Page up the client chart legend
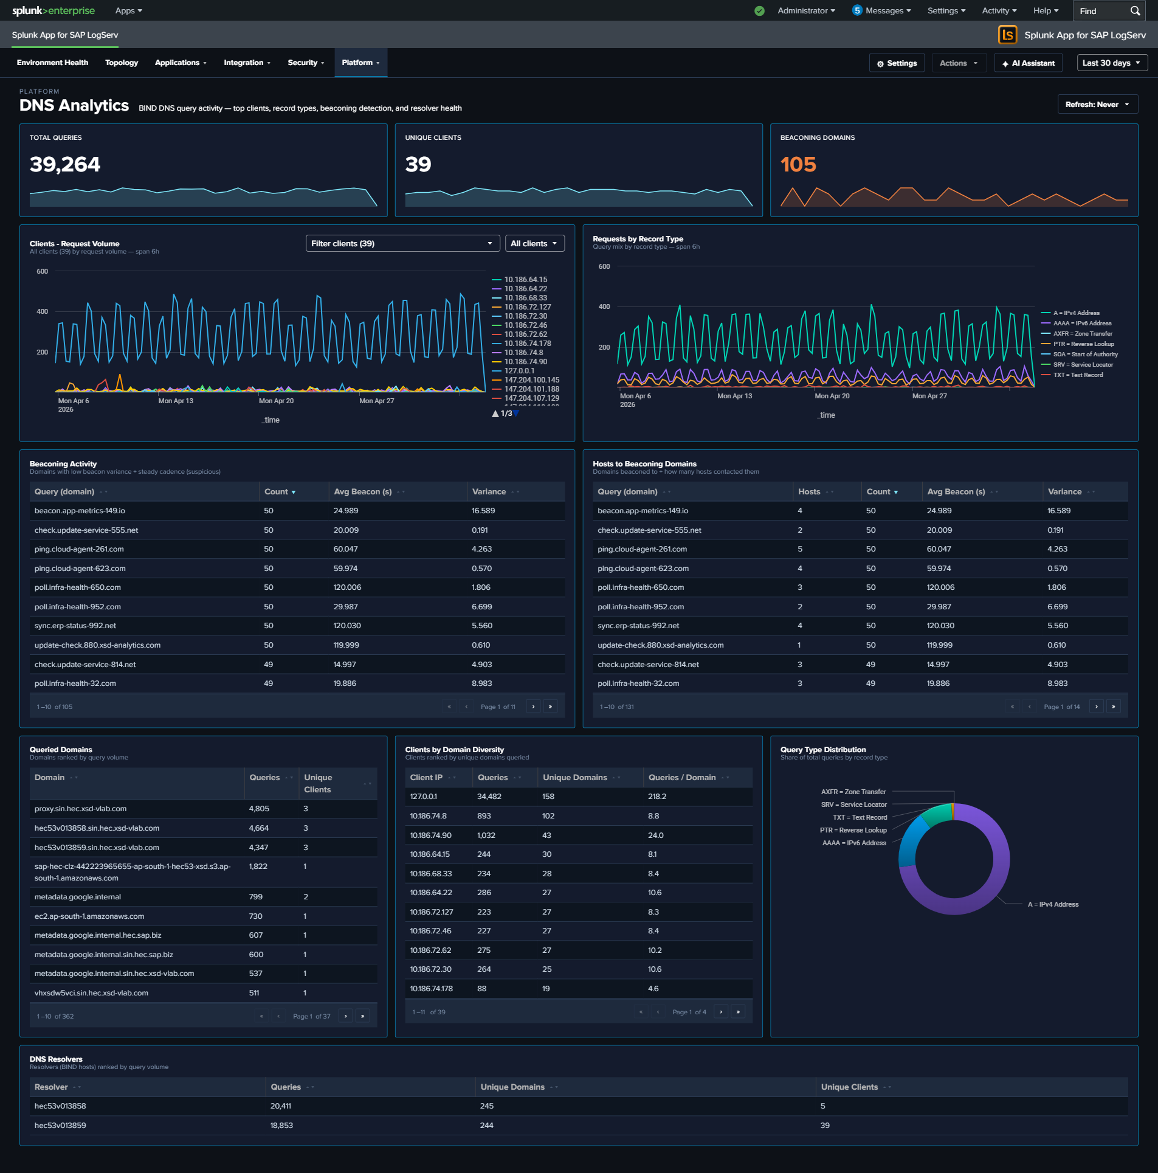Screen dimensions: 1158x1173 point(495,413)
